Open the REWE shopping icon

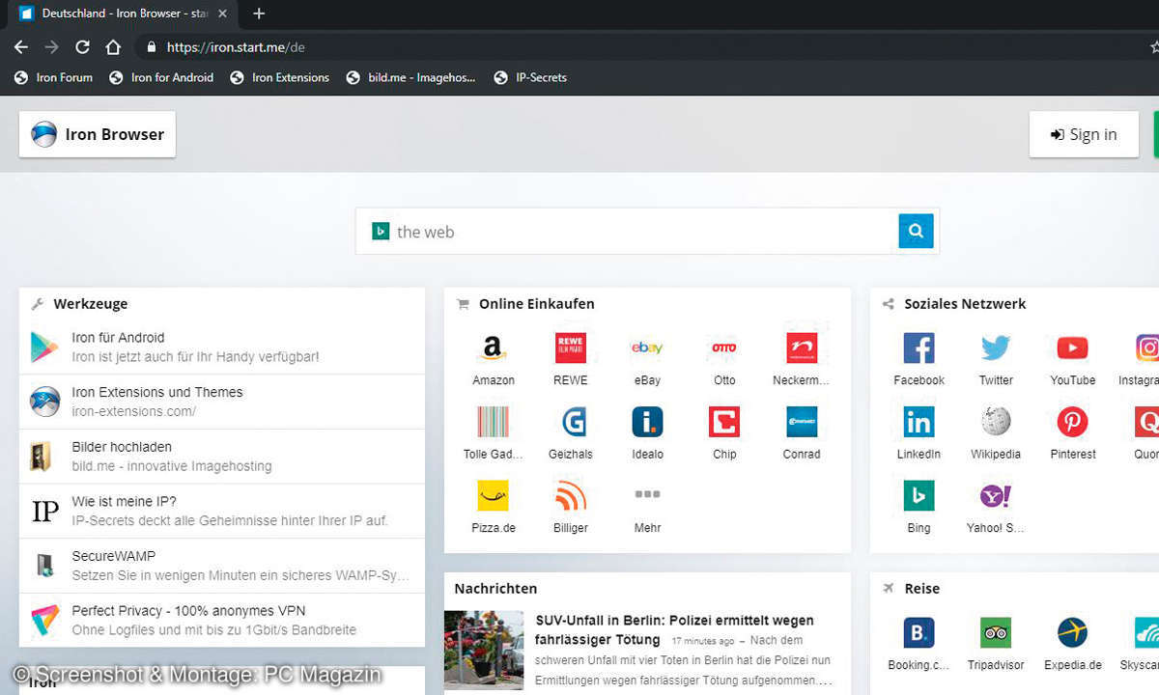[570, 348]
